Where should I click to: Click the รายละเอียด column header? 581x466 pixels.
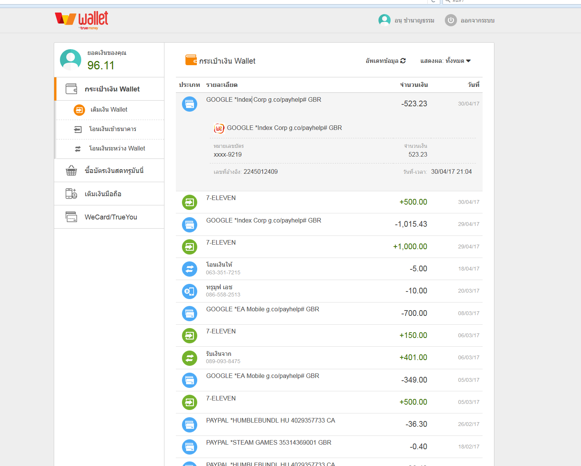pyautogui.click(x=222, y=85)
